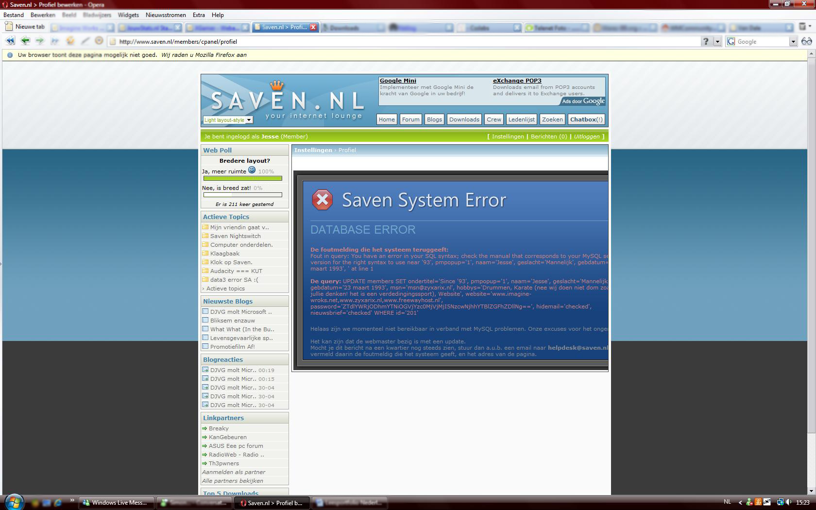Open blog Bliksem enzauw
This screenshot has width=816, height=510.
[x=232, y=321]
